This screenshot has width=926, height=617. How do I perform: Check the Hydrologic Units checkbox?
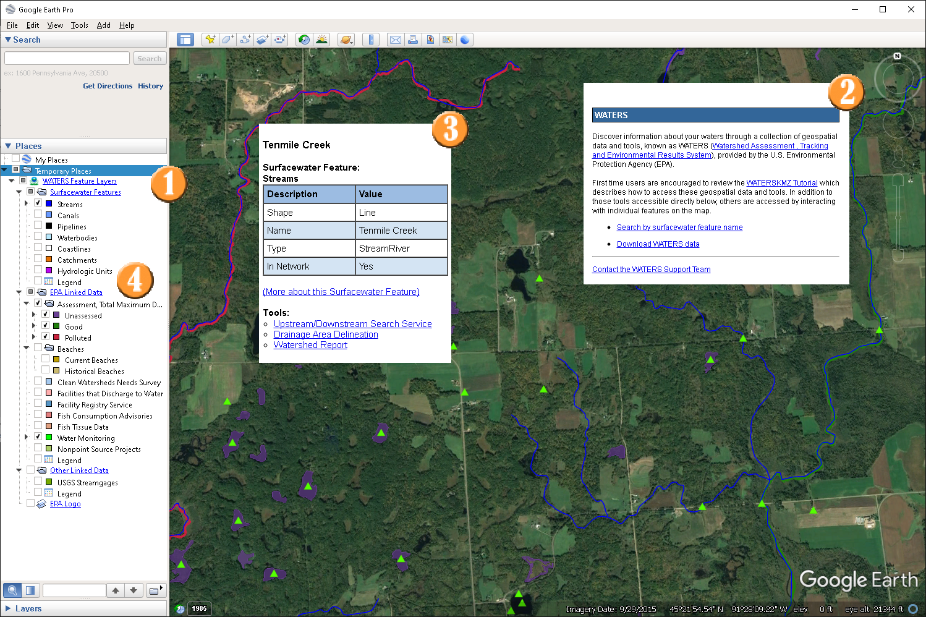(x=38, y=270)
